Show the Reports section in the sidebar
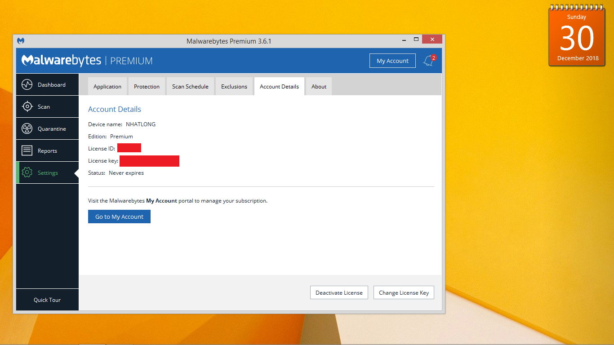This screenshot has height=345, width=614. pyautogui.click(x=47, y=150)
